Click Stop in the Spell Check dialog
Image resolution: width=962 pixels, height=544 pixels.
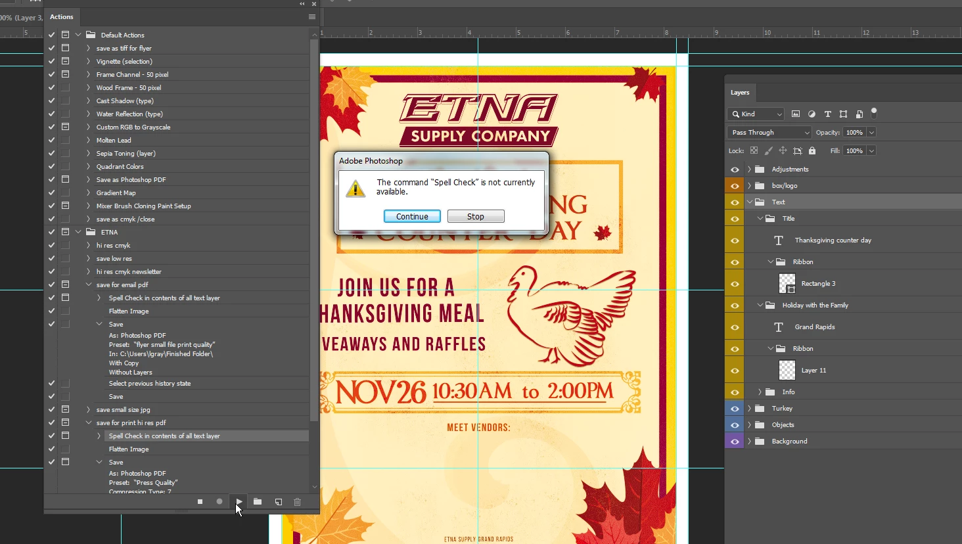[x=476, y=216]
